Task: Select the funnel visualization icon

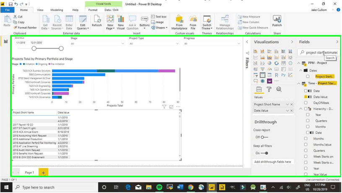Action: (262, 69)
